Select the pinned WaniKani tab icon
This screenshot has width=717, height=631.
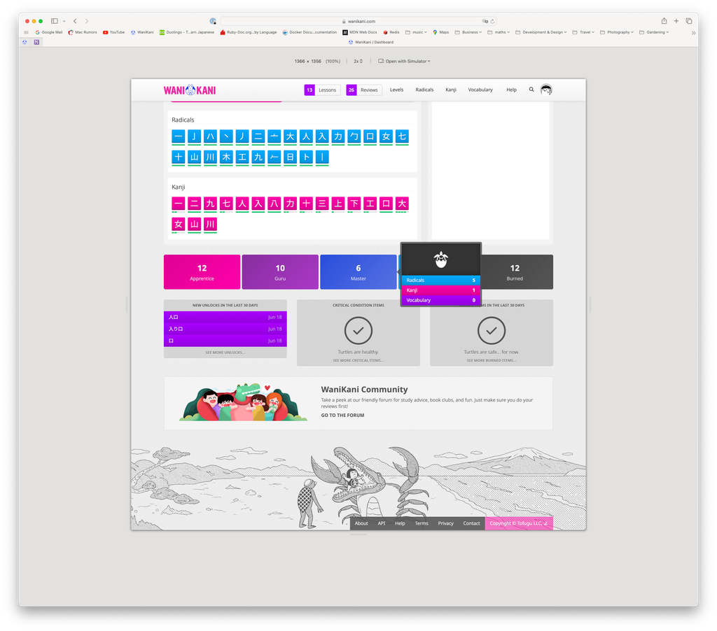(25, 42)
